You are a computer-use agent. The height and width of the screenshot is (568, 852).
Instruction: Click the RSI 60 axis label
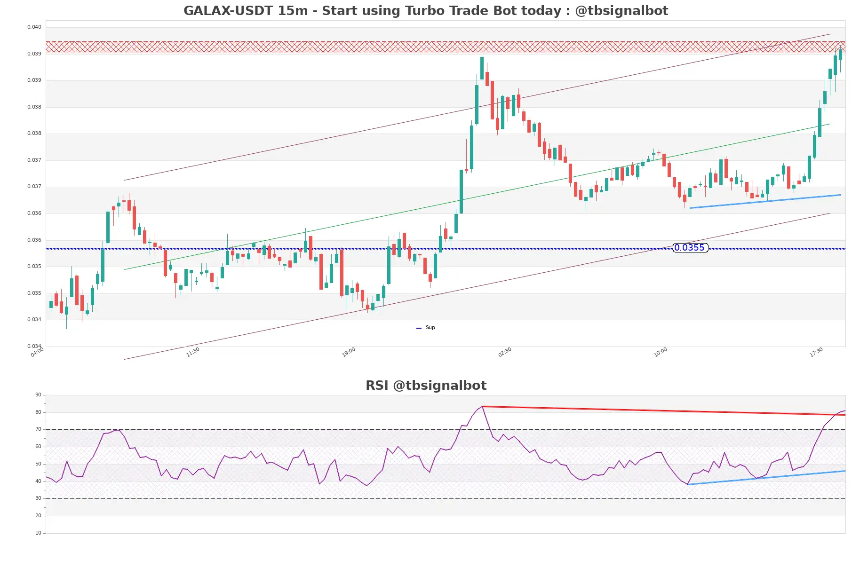[x=38, y=447]
